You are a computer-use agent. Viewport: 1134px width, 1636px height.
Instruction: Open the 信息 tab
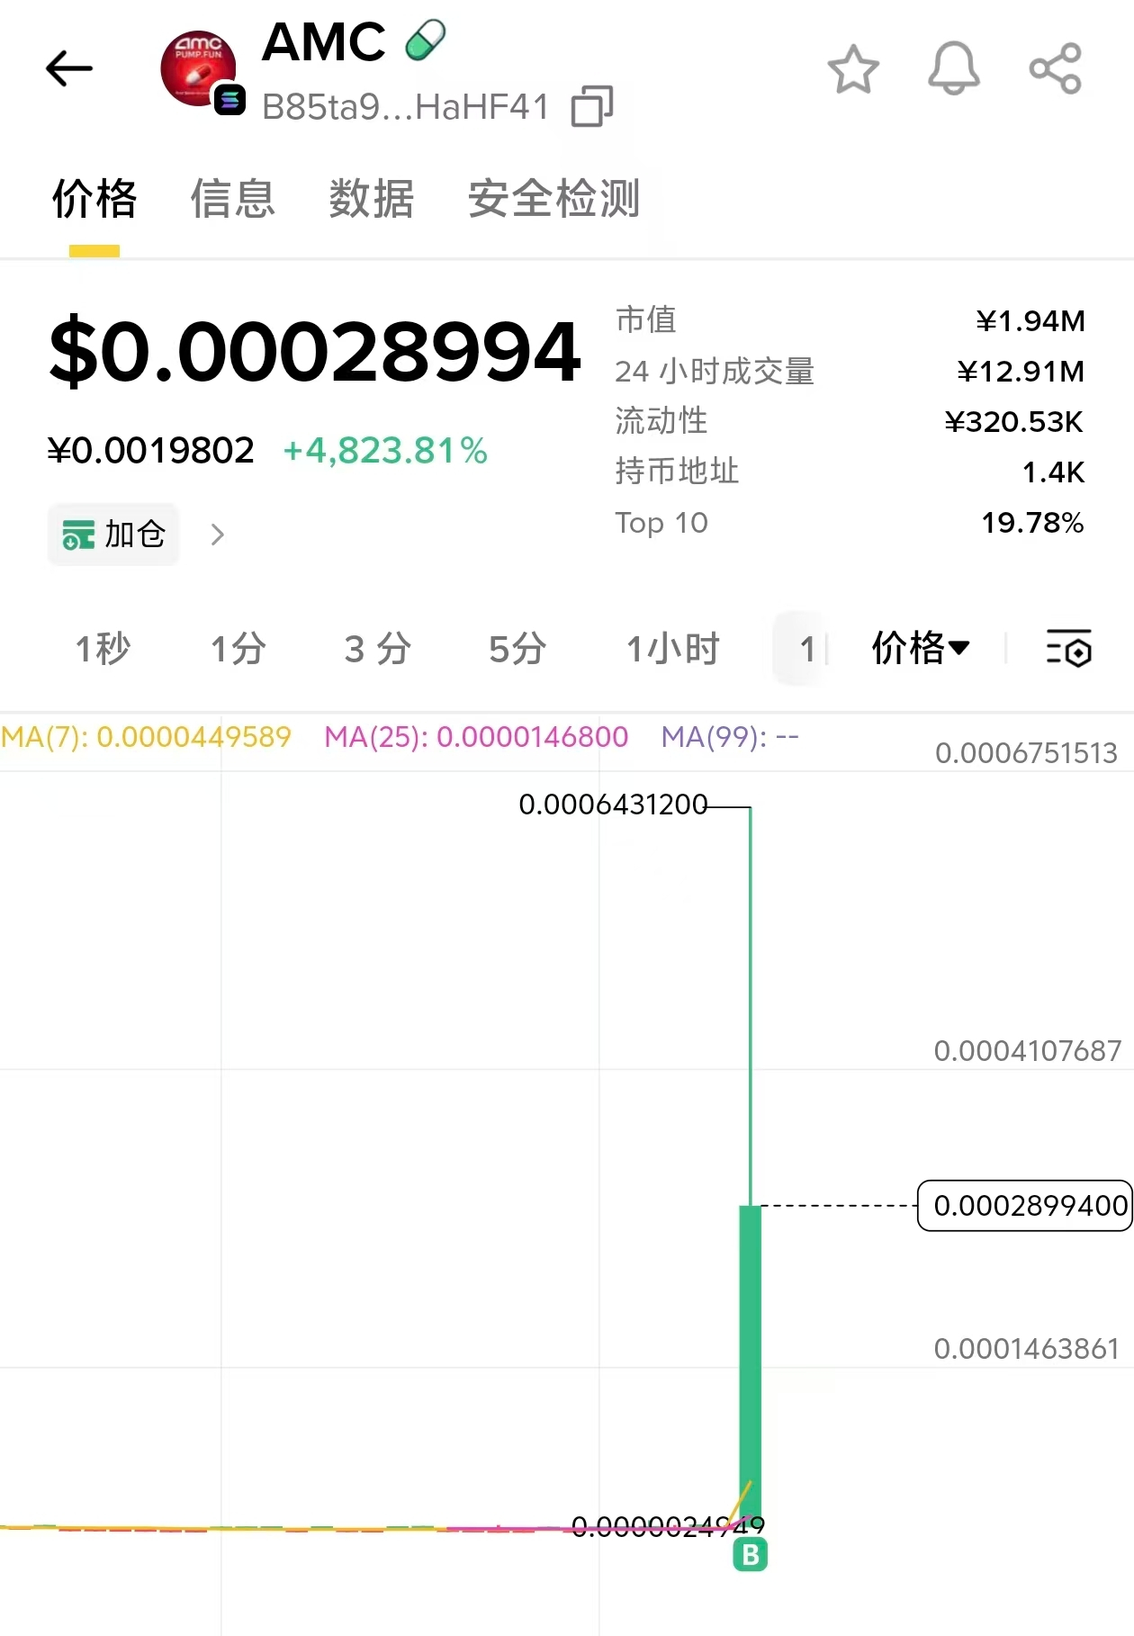click(233, 199)
